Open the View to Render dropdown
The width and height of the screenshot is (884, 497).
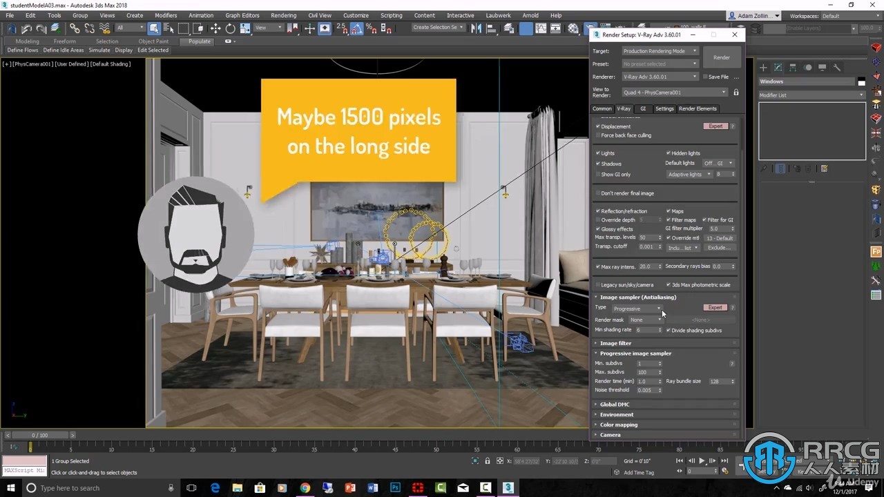tap(675, 92)
